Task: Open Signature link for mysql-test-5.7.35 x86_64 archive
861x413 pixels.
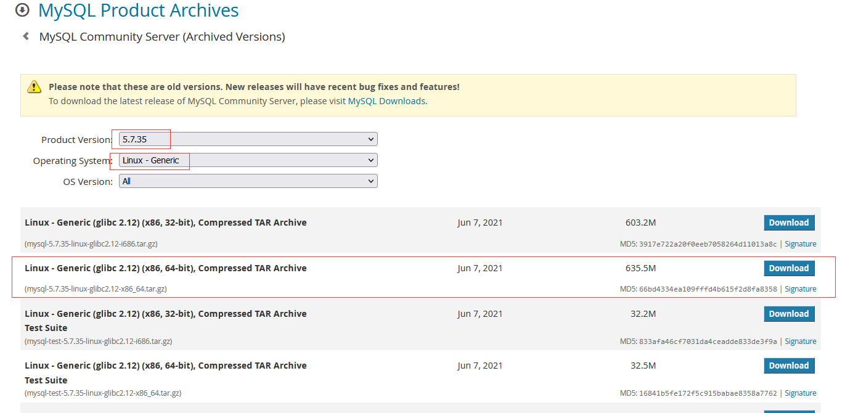Action: click(801, 393)
